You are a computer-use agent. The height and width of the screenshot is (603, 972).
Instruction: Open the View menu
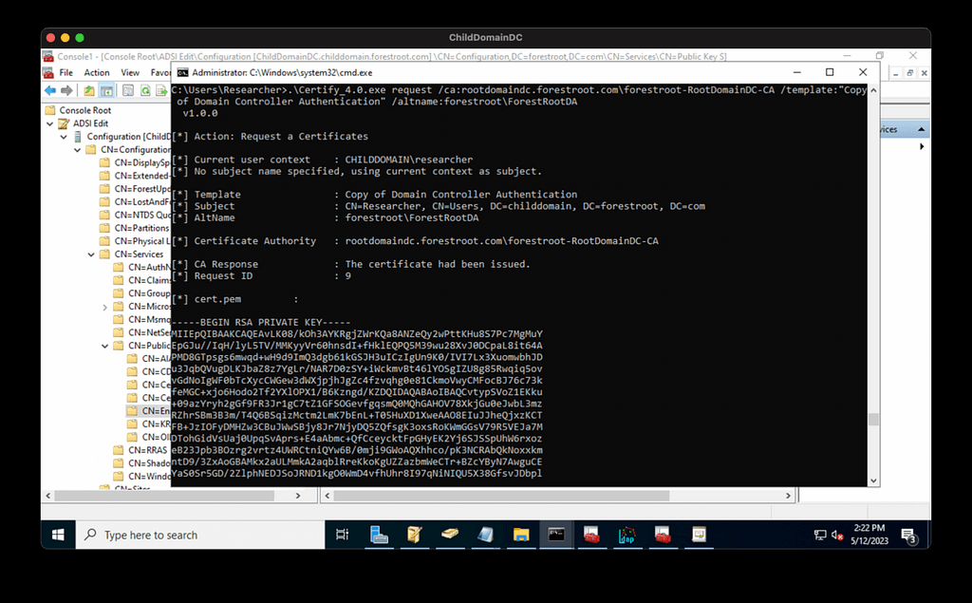click(130, 72)
